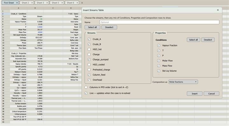Click the Cancel button
This screenshot has height=126, width=229.
coord(211,94)
